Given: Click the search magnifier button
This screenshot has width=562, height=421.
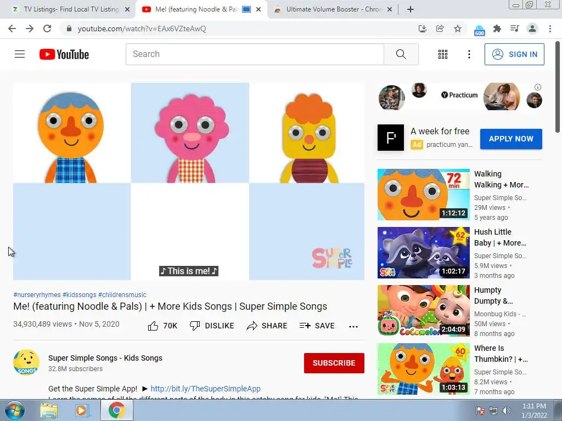Looking at the screenshot, I should tap(401, 54).
